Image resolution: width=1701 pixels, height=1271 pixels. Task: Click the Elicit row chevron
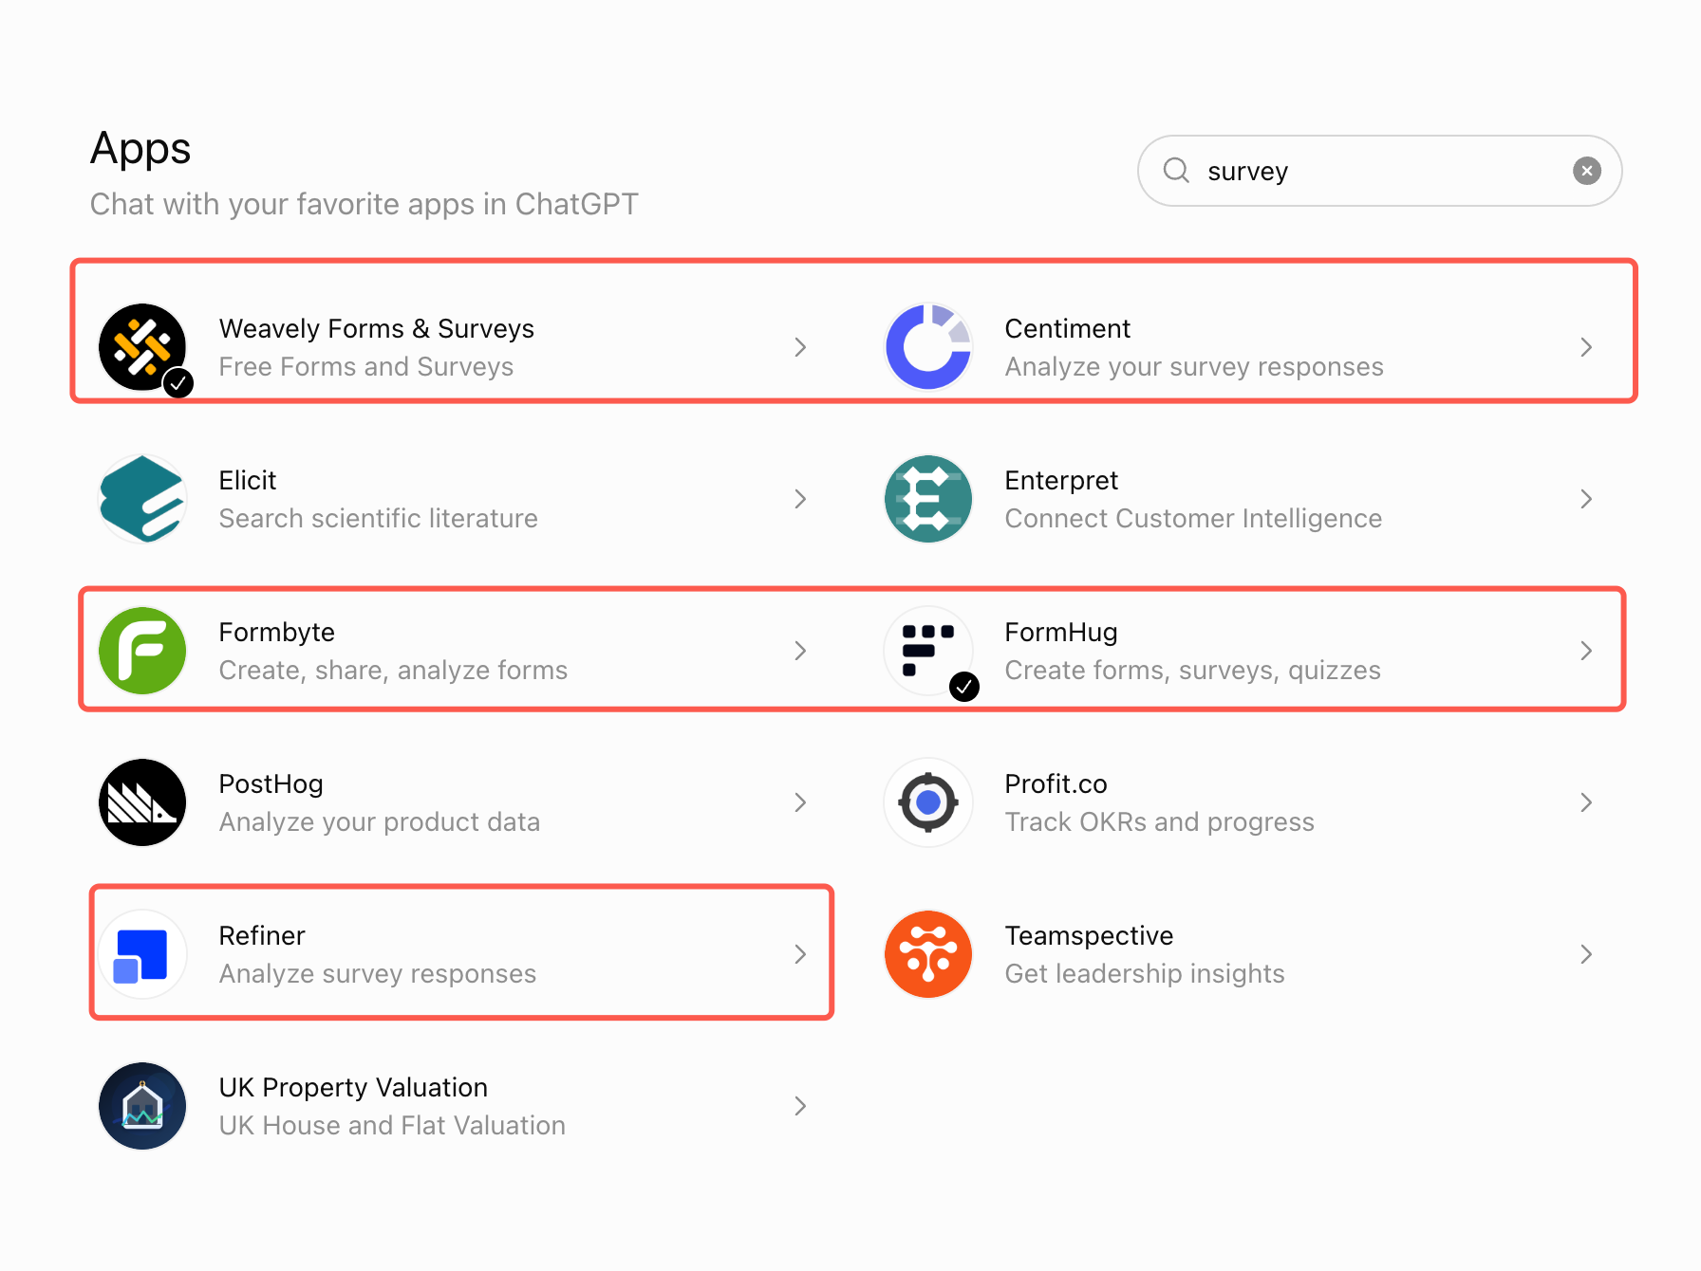tap(800, 499)
